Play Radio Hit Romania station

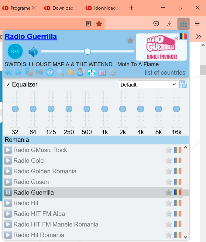pyautogui.click(x=8, y=235)
